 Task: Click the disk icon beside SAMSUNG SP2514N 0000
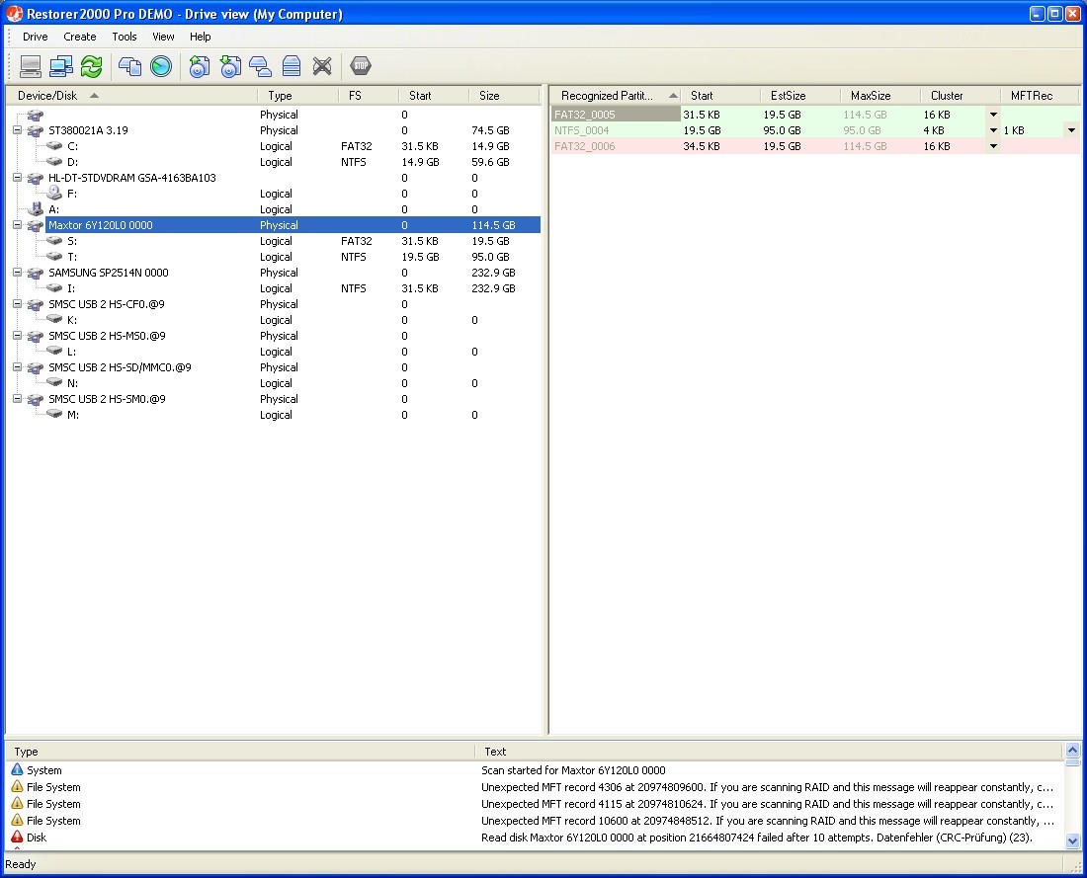click(x=35, y=273)
